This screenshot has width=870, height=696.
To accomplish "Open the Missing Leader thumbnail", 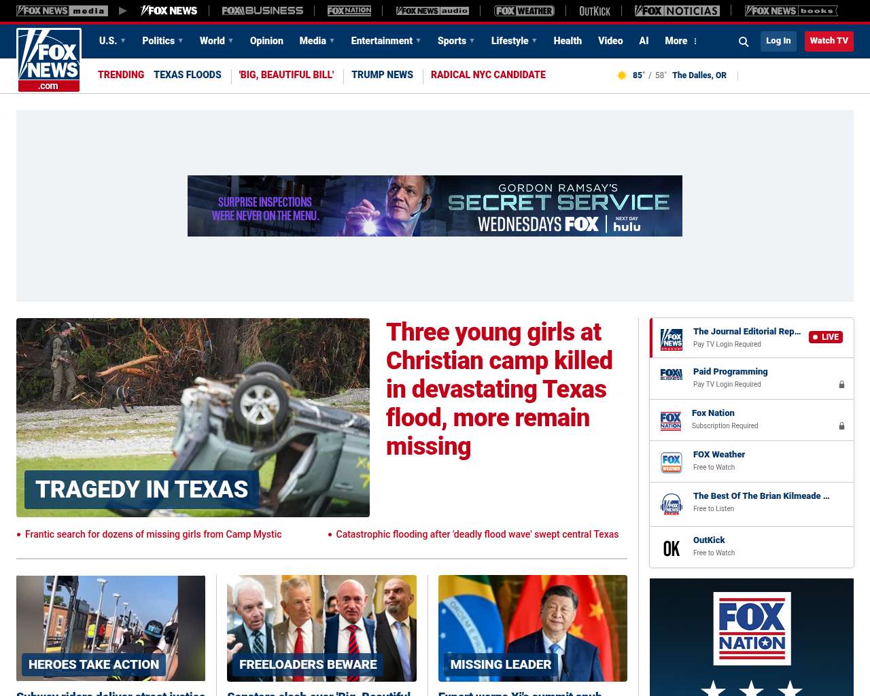I will click(533, 628).
